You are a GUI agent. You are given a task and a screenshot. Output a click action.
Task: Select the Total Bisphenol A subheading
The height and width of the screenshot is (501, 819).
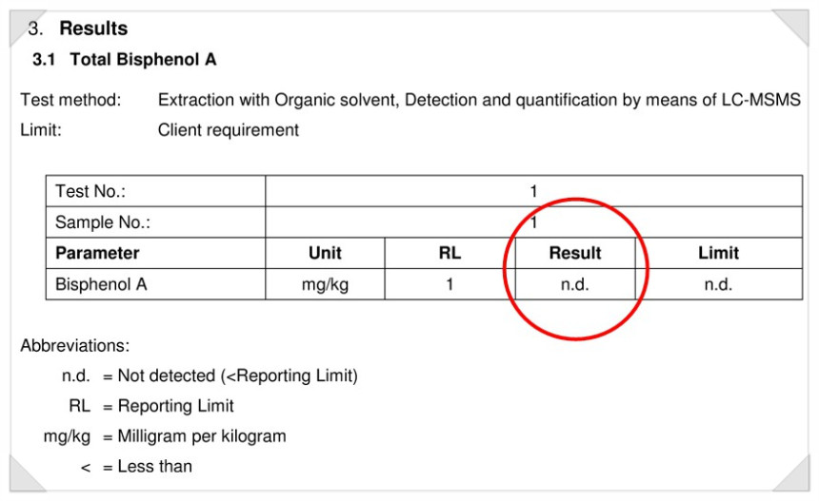[x=125, y=60]
